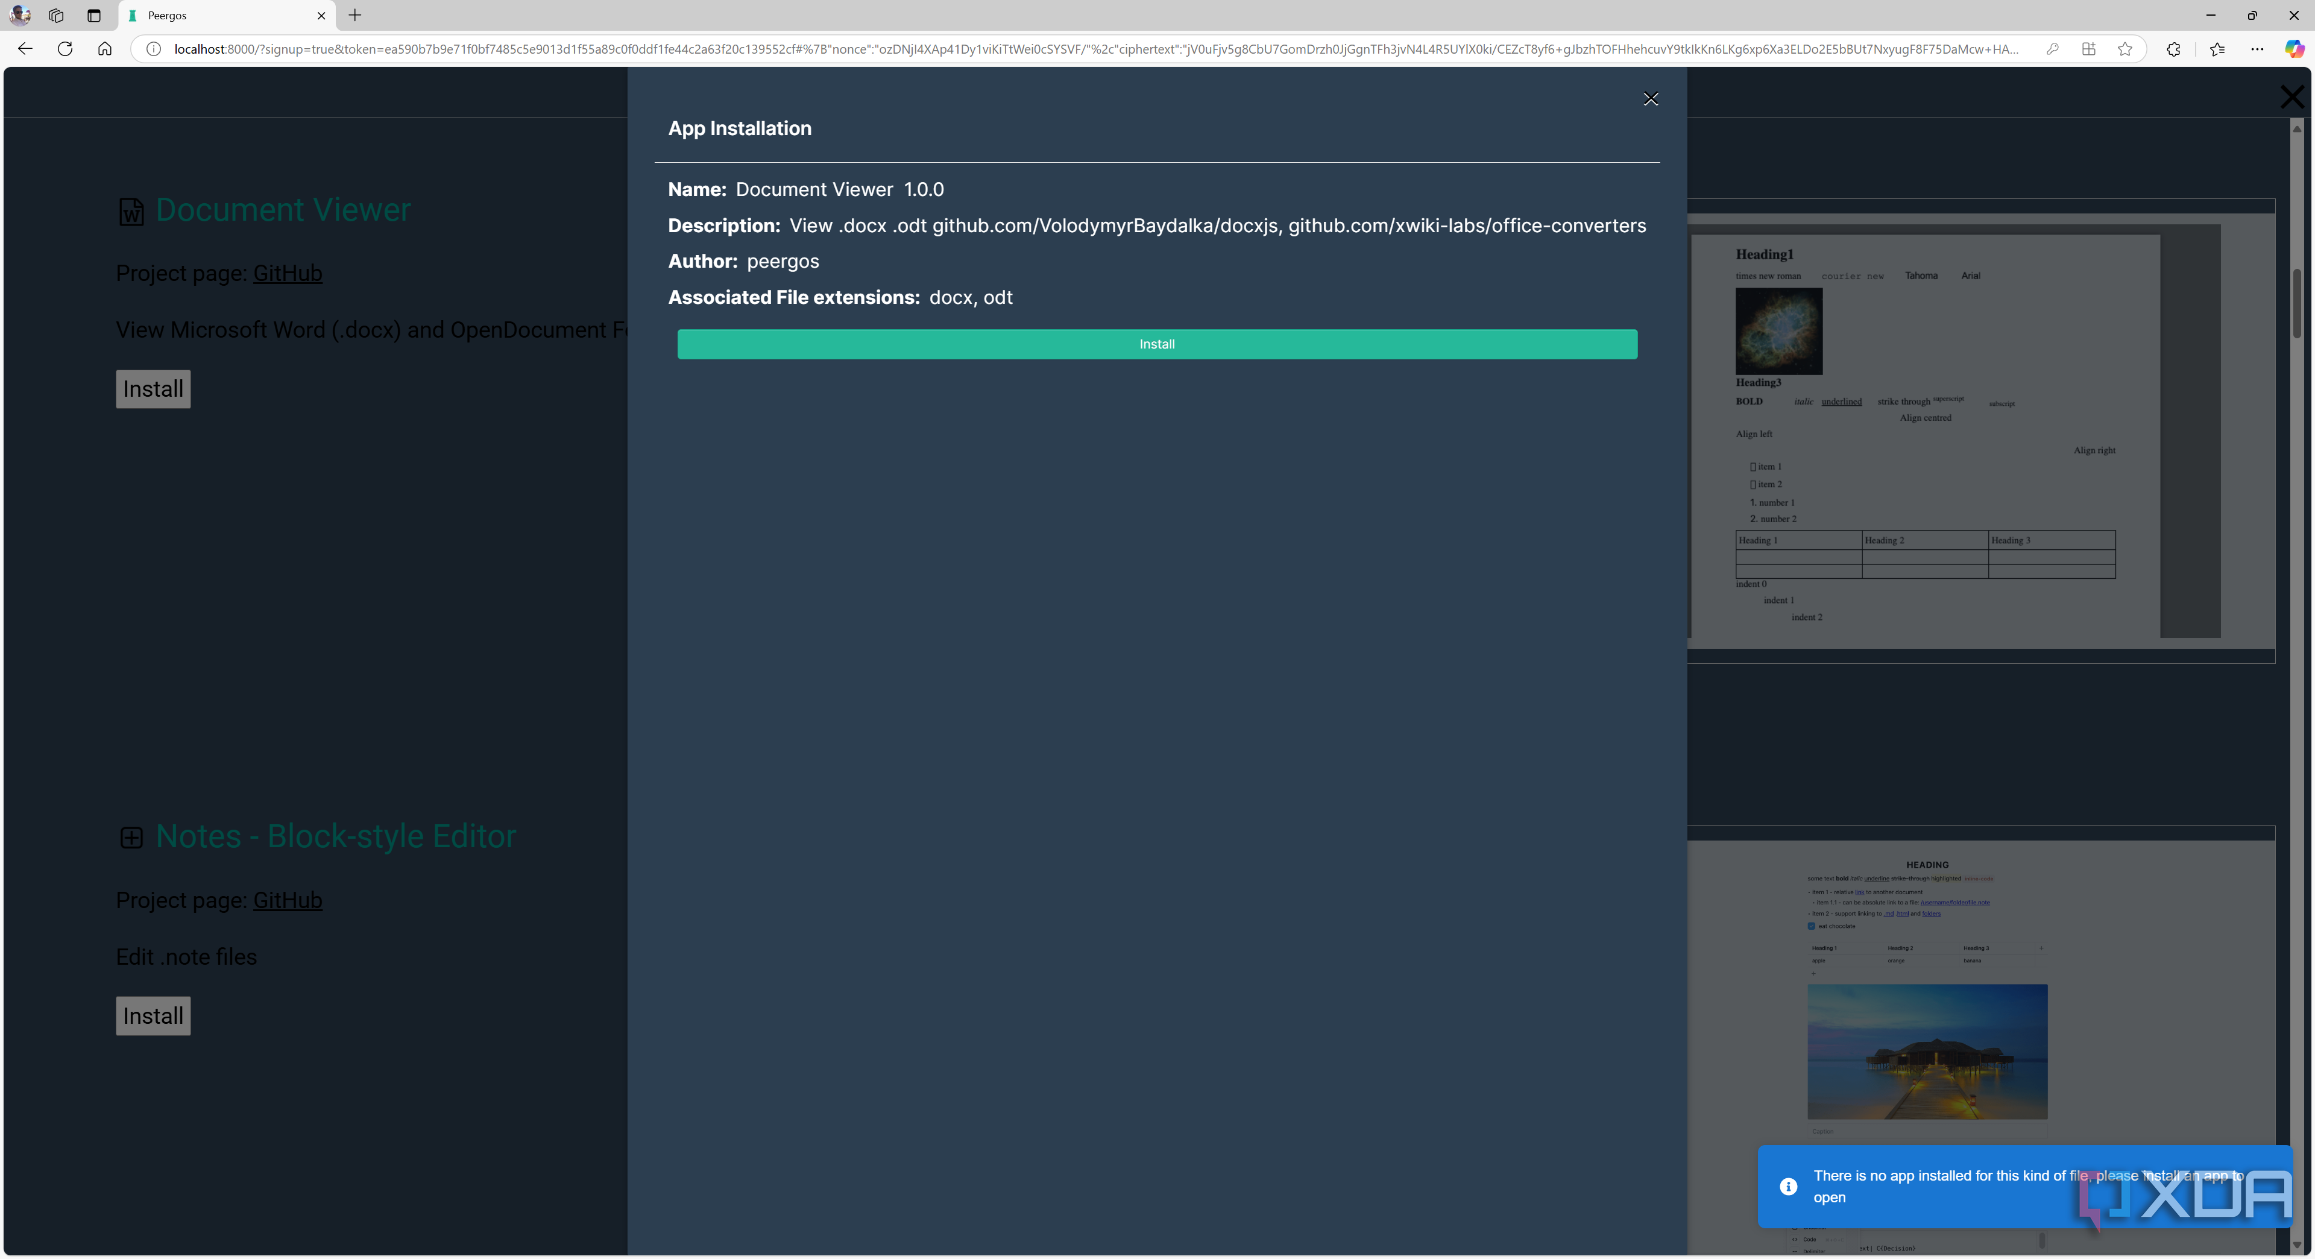Image resolution: width=2315 pixels, height=1259 pixels.
Task: Open Notes editor GitHub project page
Action: click(288, 900)
